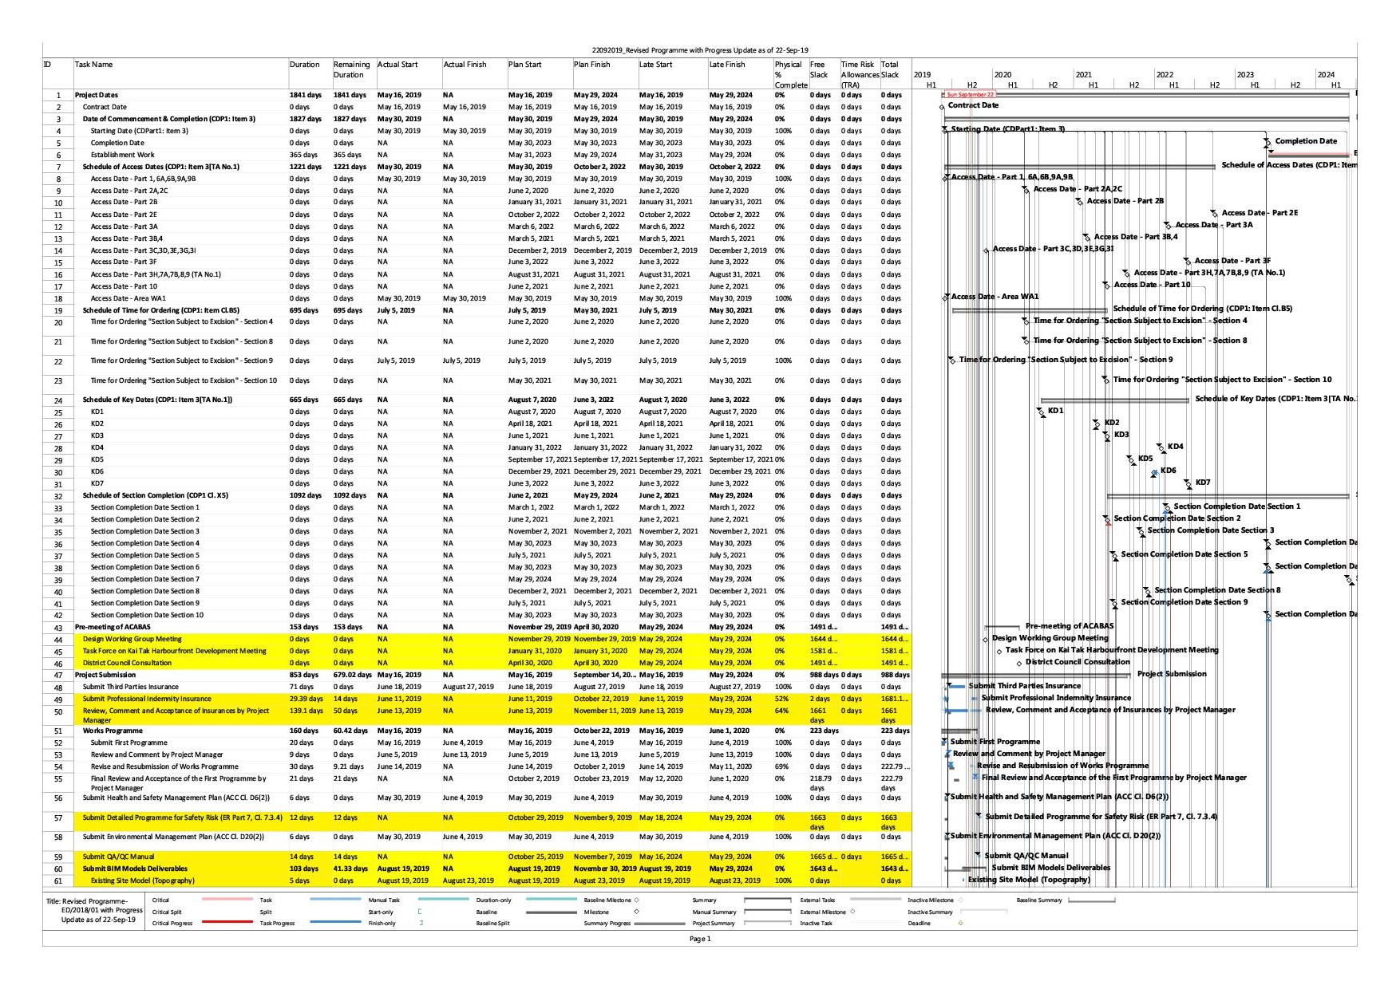Click 'Submit QA/QC Manual' highlighted table row
The height and width of the screenshot is (989, 1400).
pos(118,857)
